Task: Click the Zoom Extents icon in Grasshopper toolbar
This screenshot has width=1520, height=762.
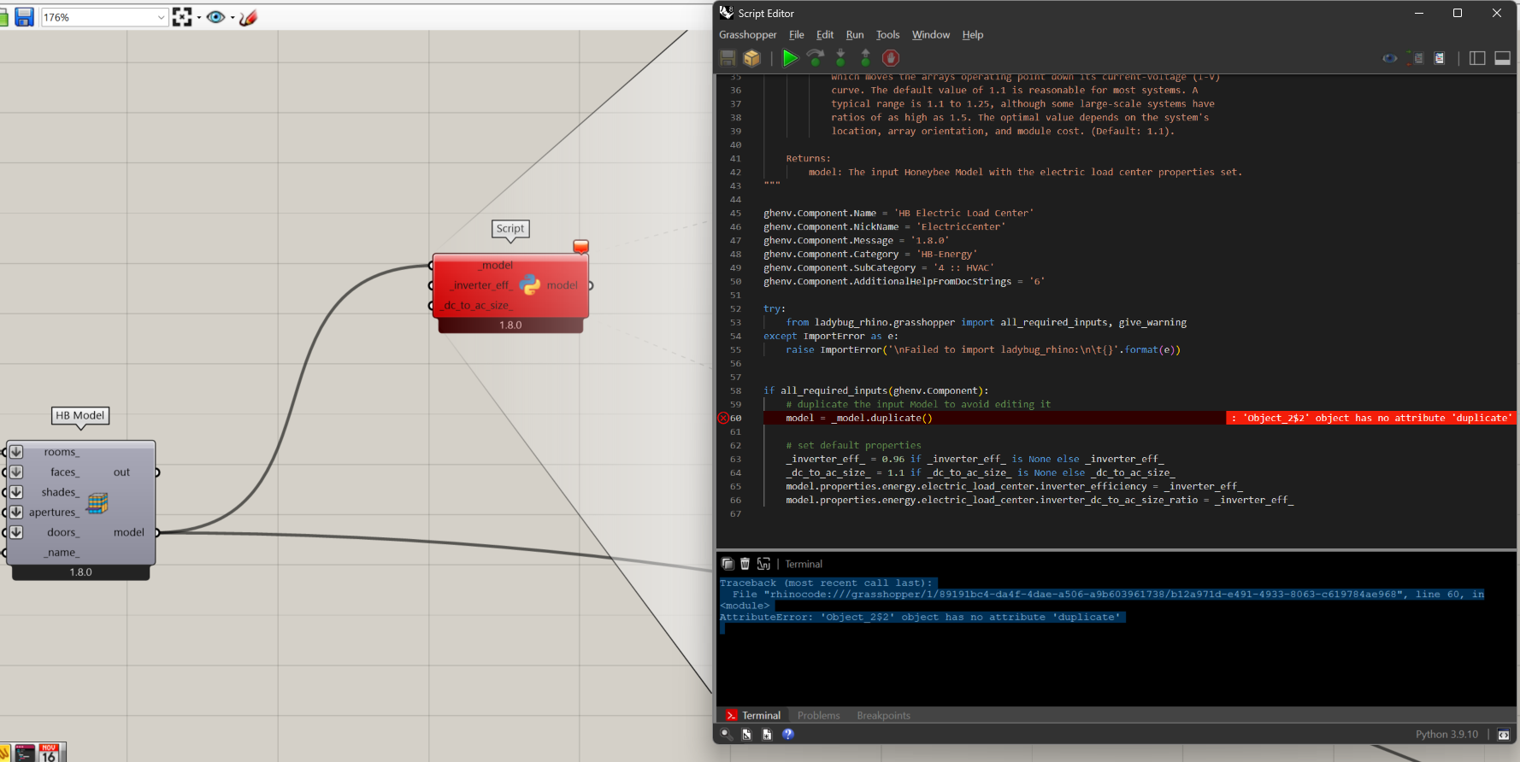Action: click(182, 17)
